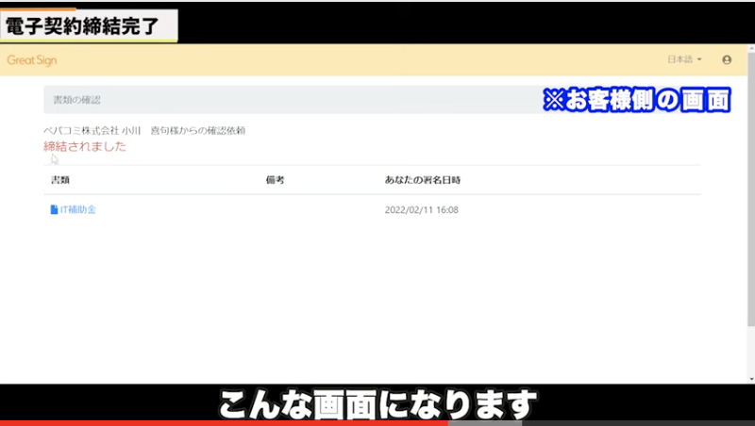Open the user account icon menu

(x=727, y=59)
